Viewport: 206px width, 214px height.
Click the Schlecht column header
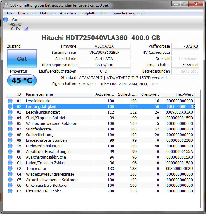click(127, 94)
